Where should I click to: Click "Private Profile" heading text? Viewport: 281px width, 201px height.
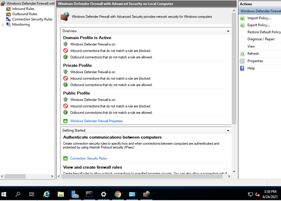[77, 65]
